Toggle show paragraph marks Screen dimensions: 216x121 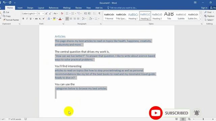pos(99,13)
